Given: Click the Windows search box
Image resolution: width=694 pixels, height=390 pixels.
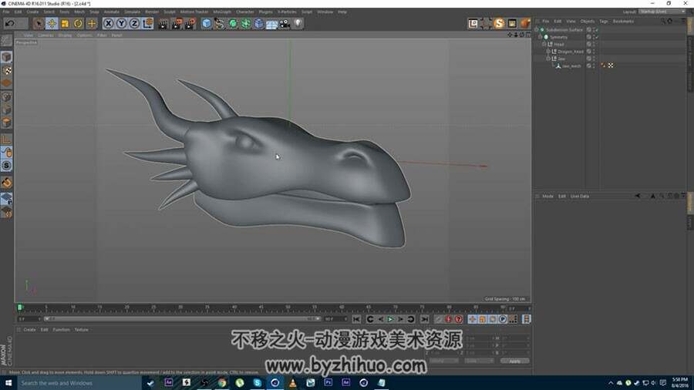Looking at the screenshot, I should pos(79,383).
